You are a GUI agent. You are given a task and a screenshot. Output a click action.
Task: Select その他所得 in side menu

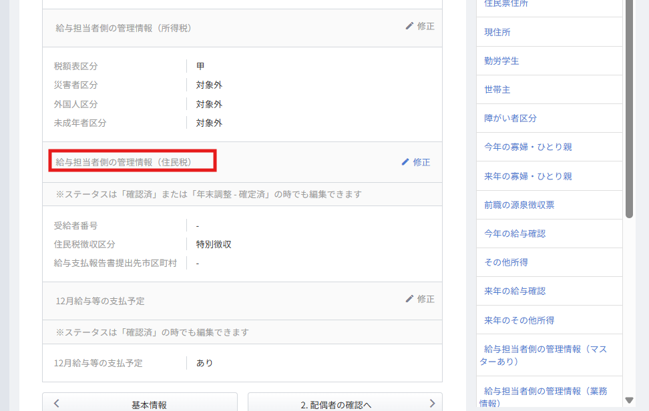pos(506,262)
